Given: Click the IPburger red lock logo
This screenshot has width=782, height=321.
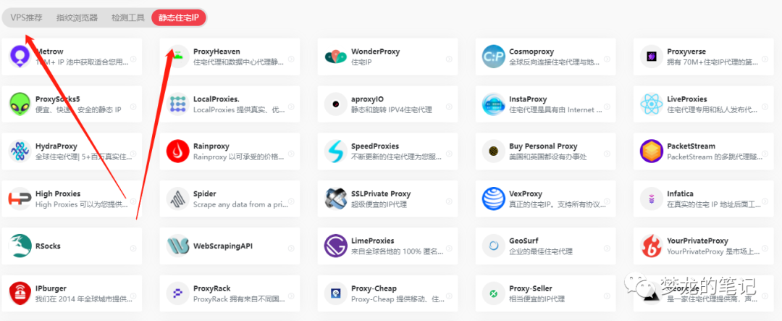Looking at the screenshot, I should (20, 293).
